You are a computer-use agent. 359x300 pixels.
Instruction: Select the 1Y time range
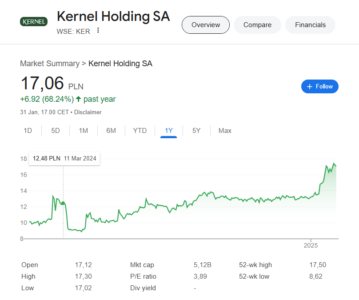(169, 131)
